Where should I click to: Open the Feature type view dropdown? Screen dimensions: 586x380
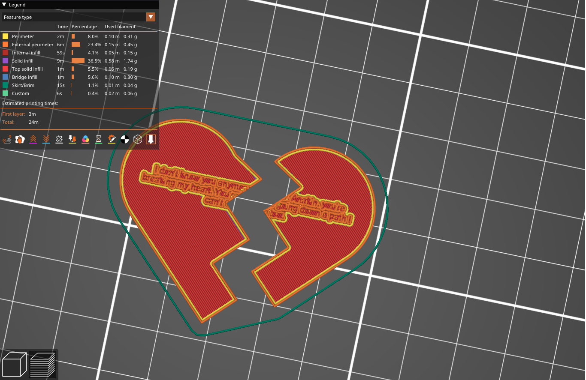(x=79, y=17)
